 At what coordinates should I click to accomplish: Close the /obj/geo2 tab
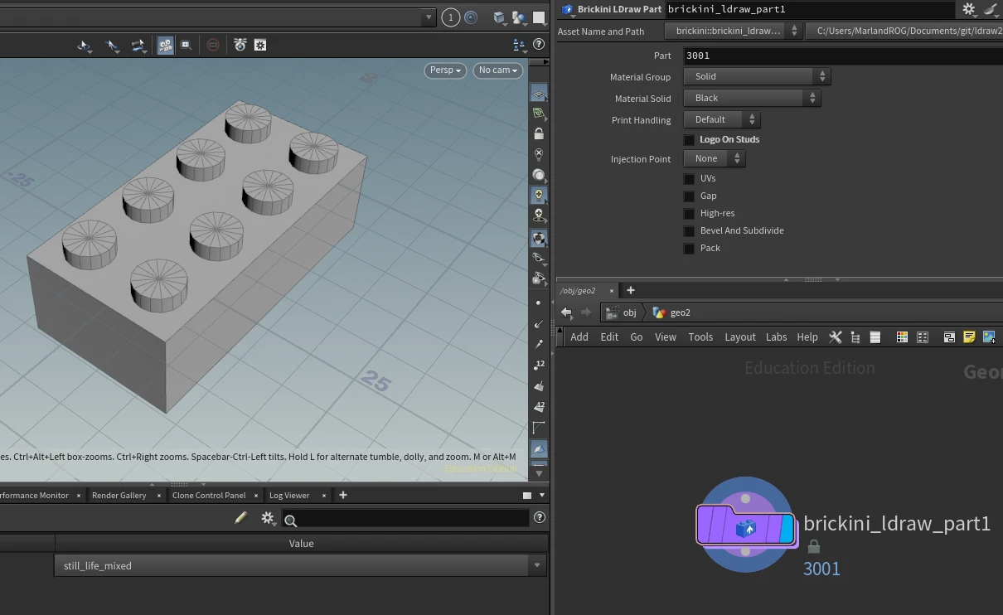point(612,290)
